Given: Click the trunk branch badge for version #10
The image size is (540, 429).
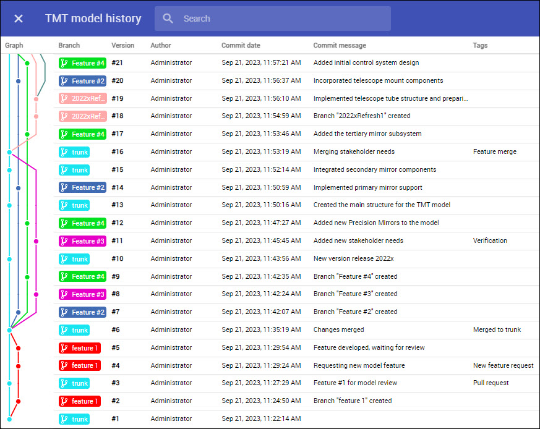Looking at the screenshot, I should (74, 259).
